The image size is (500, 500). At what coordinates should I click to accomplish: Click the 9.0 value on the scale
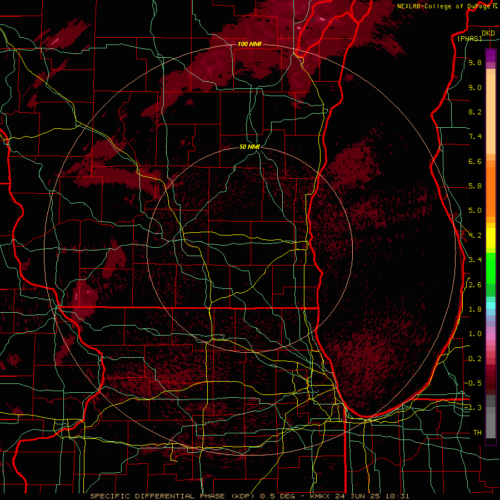(475, 87)
